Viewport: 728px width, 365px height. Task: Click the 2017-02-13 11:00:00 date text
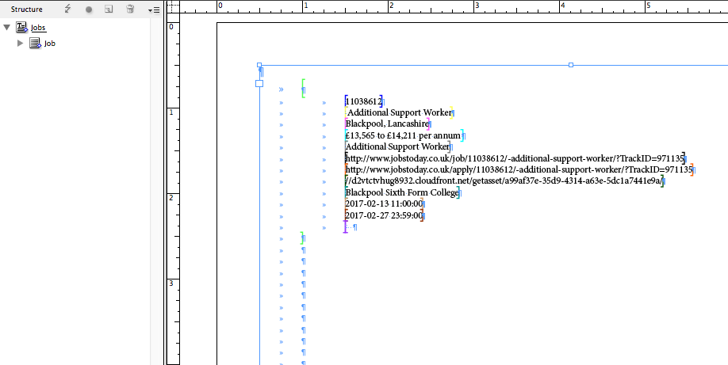384,203
